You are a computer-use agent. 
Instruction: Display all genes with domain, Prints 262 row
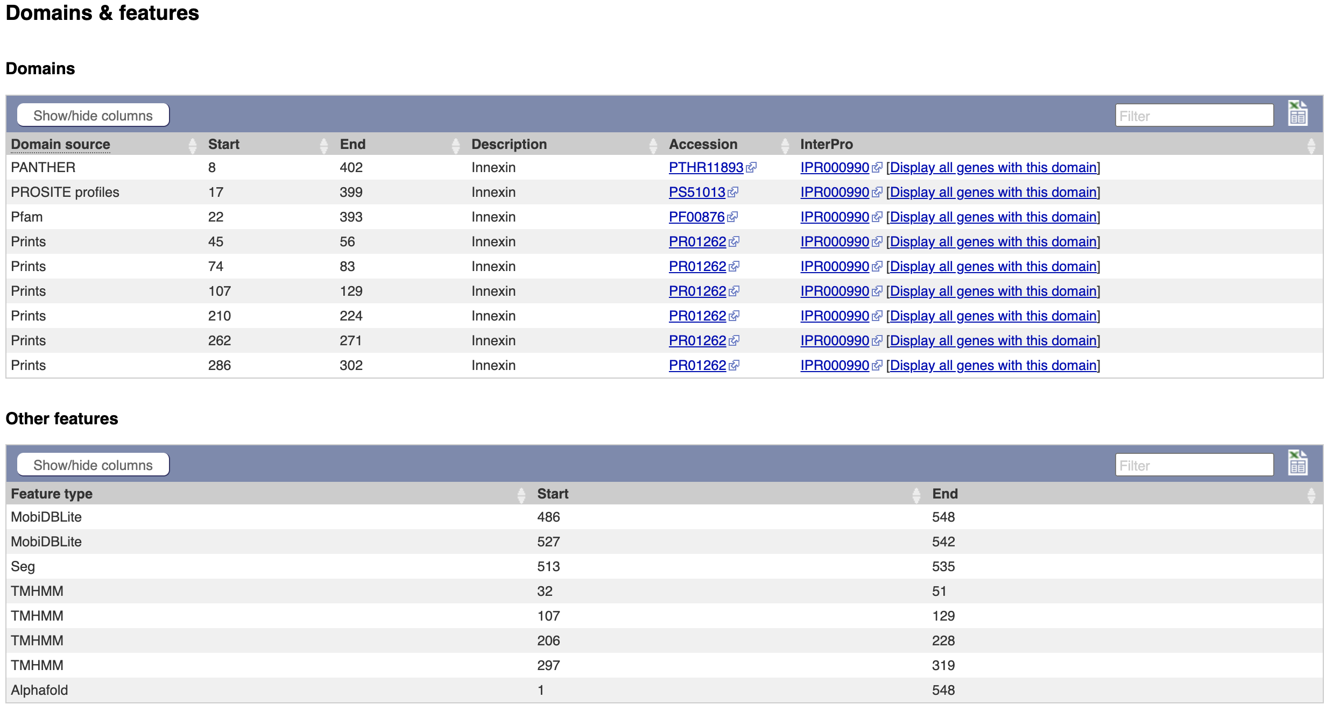click(993, 340)
